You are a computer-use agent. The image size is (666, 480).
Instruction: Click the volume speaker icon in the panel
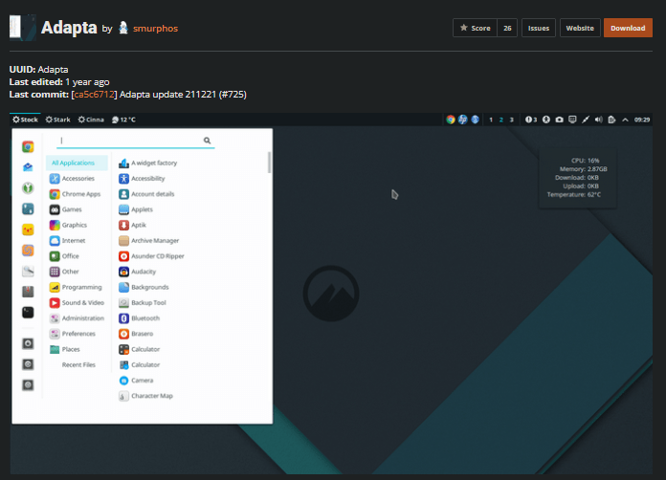pyautogui.click(x=598, y=120)
